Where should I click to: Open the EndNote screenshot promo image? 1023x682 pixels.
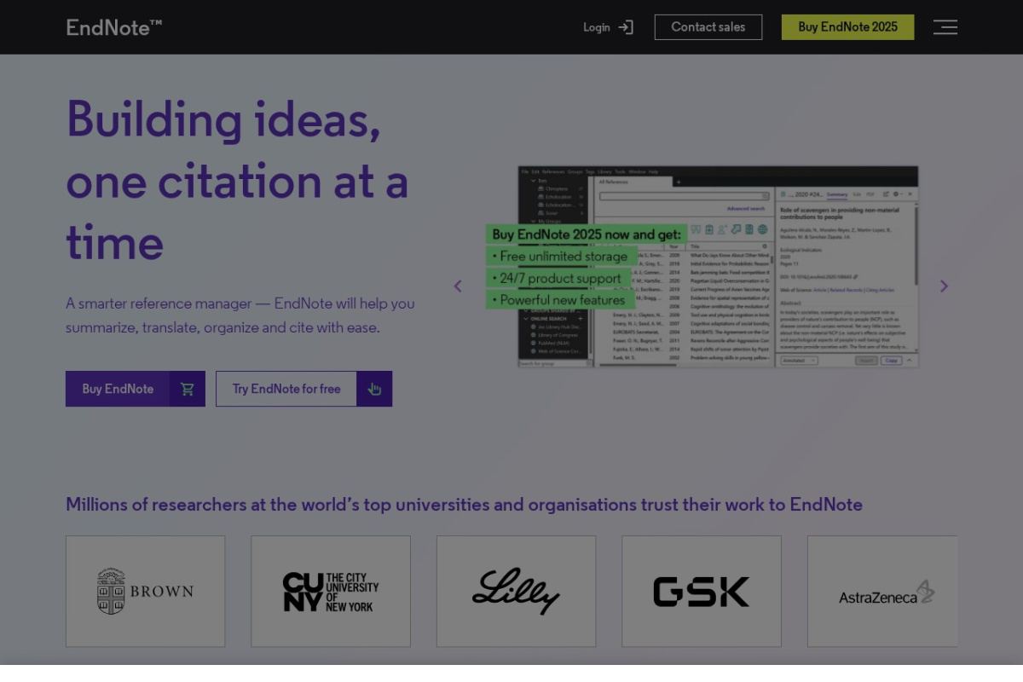718,267
